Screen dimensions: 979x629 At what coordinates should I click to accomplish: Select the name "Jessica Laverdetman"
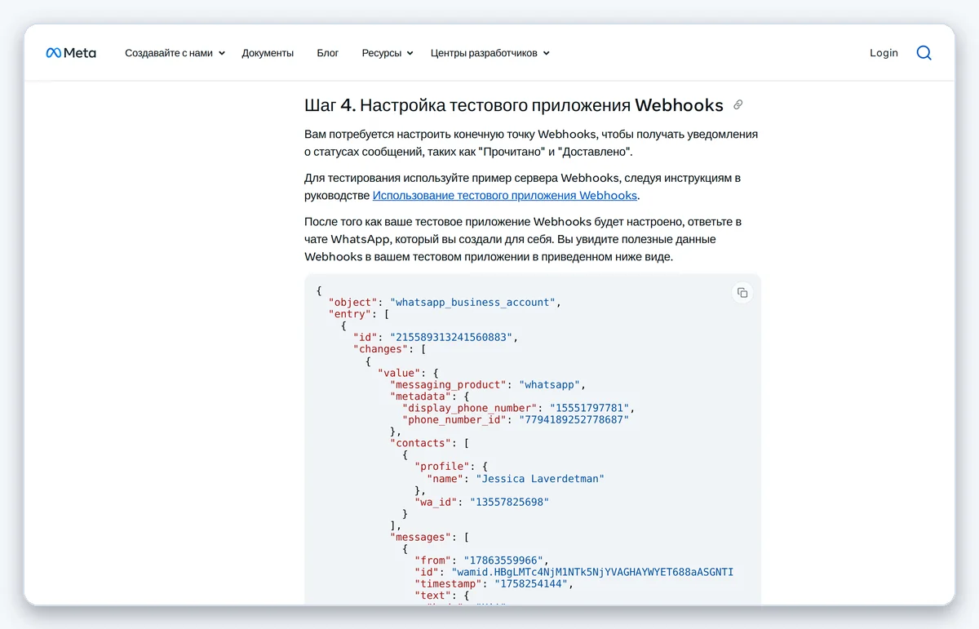pos(540,479)
